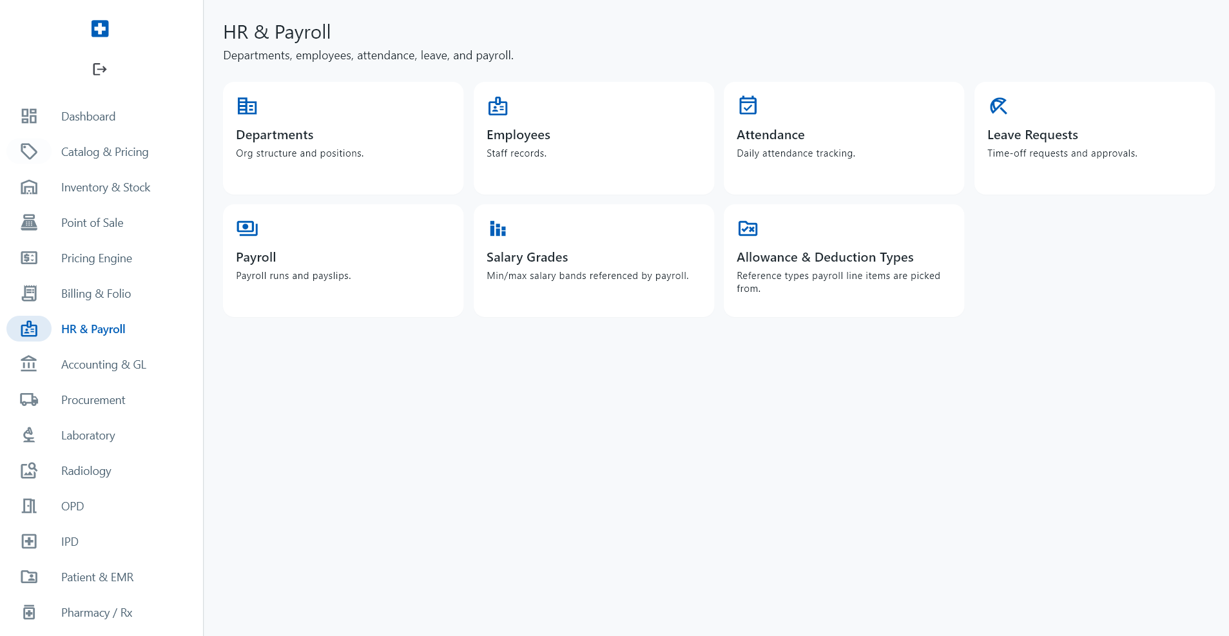Navigate to Billing & Folio

(96, 293)
